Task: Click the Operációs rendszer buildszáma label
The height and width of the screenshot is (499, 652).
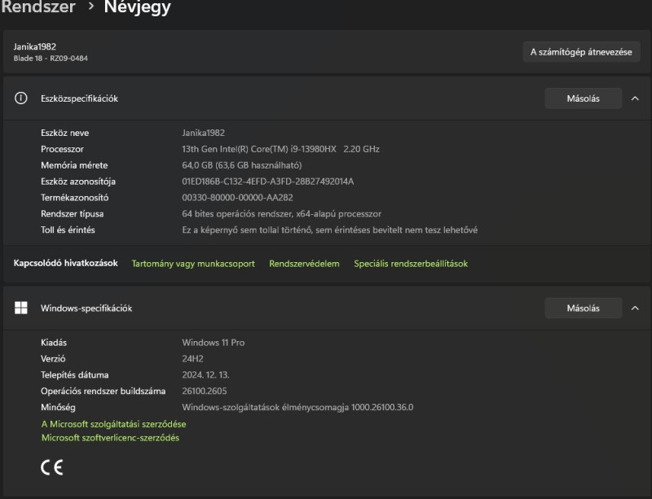Action: coord(104,392)
